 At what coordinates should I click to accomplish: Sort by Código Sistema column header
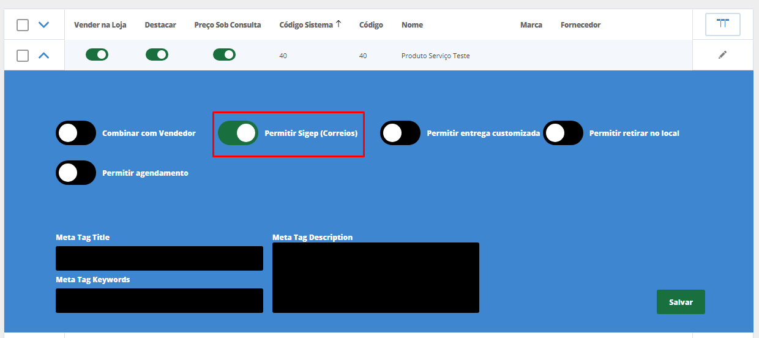pyautogui.click(x=306, y=25)
